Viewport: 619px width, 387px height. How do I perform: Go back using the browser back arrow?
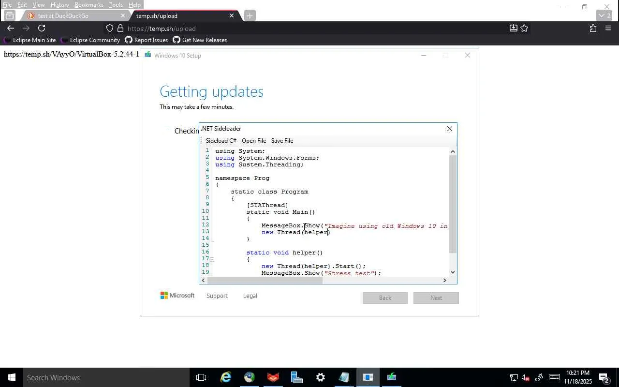[11, 28]
